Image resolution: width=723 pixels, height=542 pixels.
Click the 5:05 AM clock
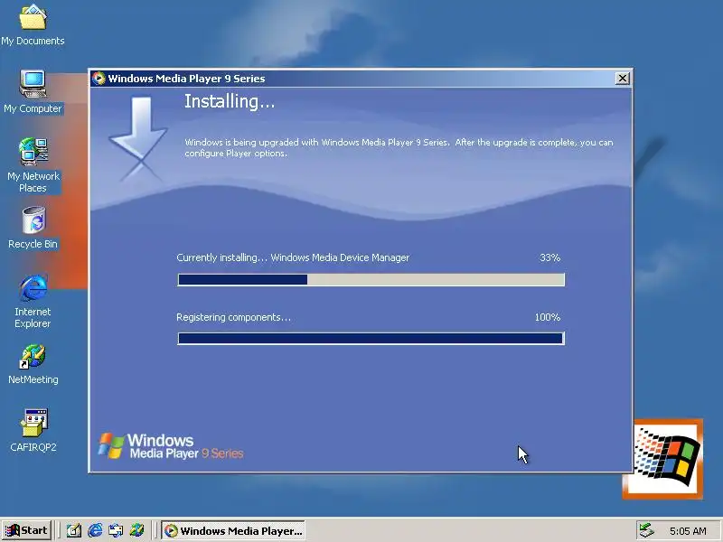click(688, 531)
